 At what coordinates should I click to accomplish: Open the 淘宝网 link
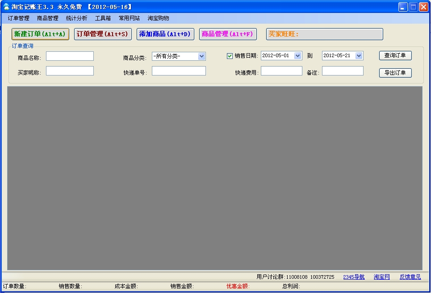(382, 277)
